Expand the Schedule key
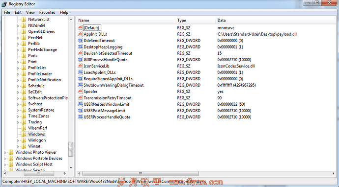339x187 pixels. click(x=18, y=86)
